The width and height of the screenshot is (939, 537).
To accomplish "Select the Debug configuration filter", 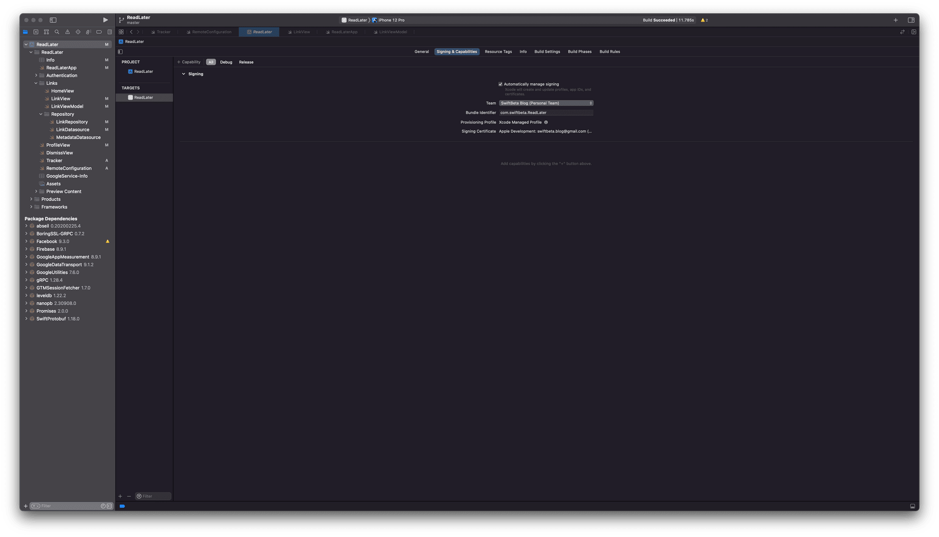I will pyautogui.click(x=226, y=62).
